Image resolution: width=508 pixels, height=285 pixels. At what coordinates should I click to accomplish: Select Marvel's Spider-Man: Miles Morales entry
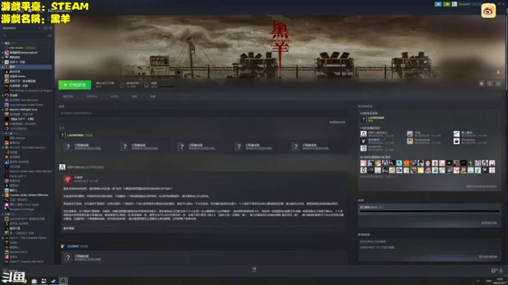30,171
